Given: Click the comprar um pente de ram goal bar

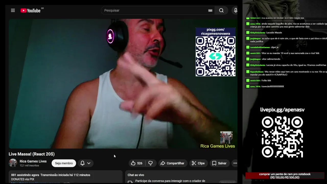Looking at the screenshot, I should click(285, 176).
